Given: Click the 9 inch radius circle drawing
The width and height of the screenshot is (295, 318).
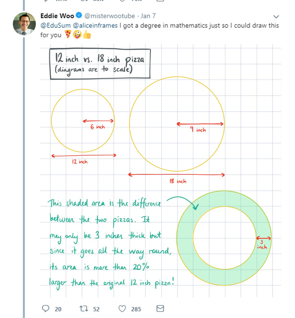Looking at the screenshot, I should [177, 124].
